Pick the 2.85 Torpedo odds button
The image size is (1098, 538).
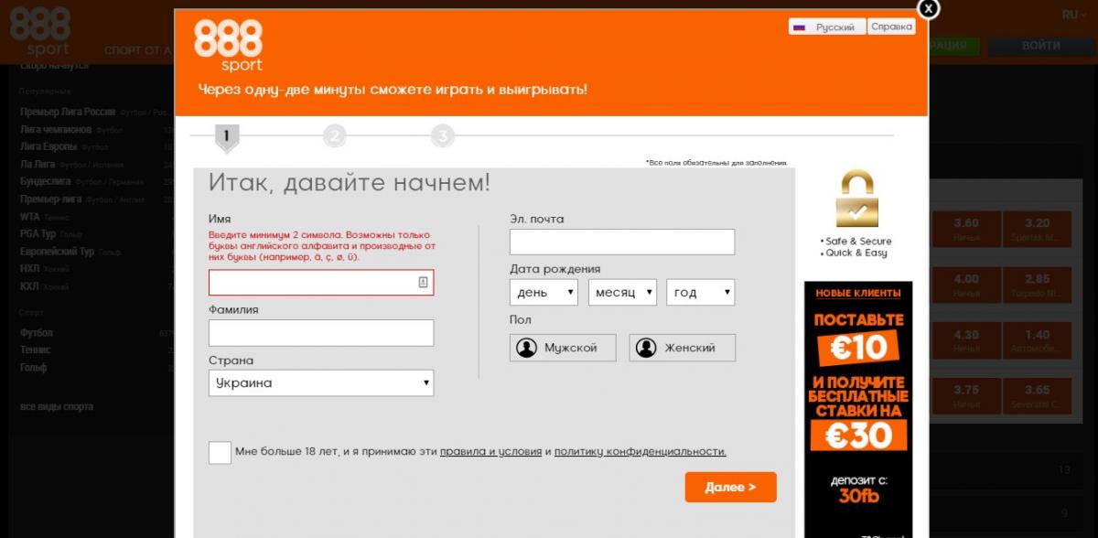(1038, 285)
